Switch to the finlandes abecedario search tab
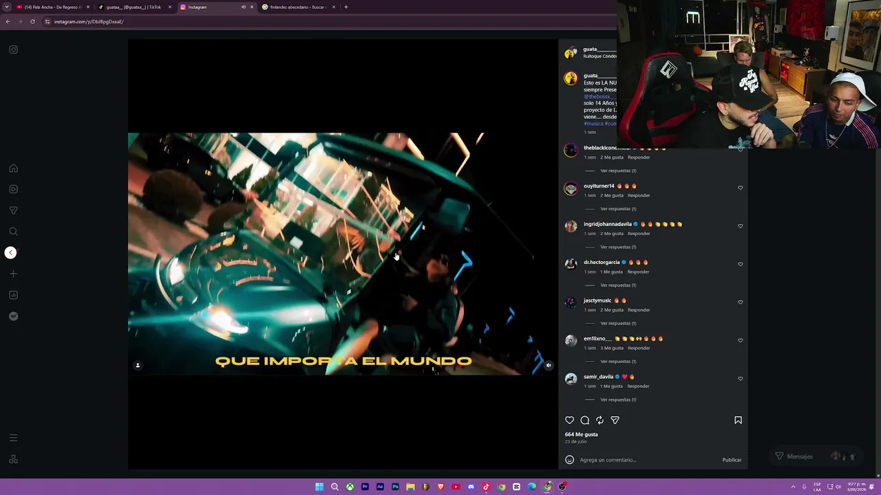The width and height of the screenshot is (881, 495). [x=297, y=7]
